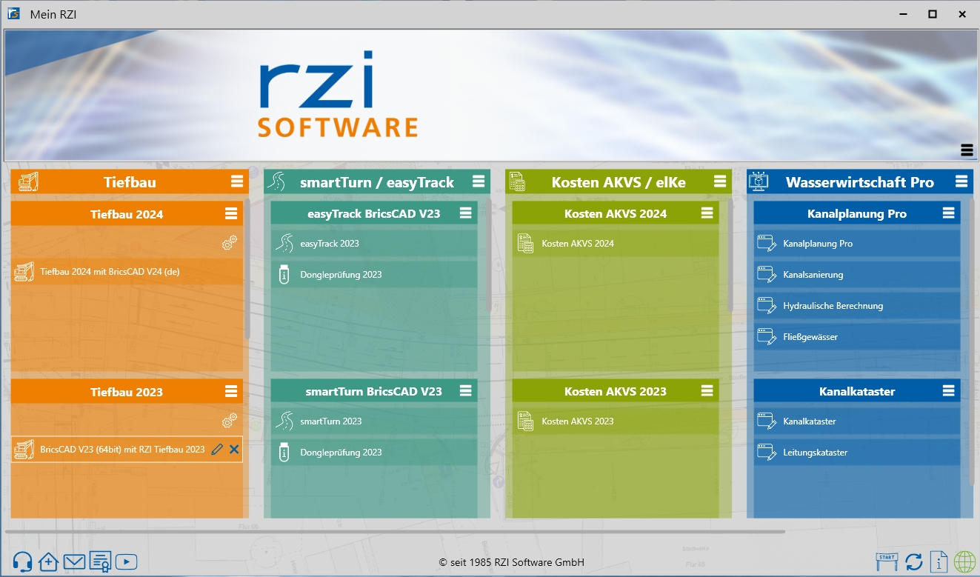Open the Kosten AKVS / elKe menu
This screenshot has height=577, width=980.
[720, 181]
